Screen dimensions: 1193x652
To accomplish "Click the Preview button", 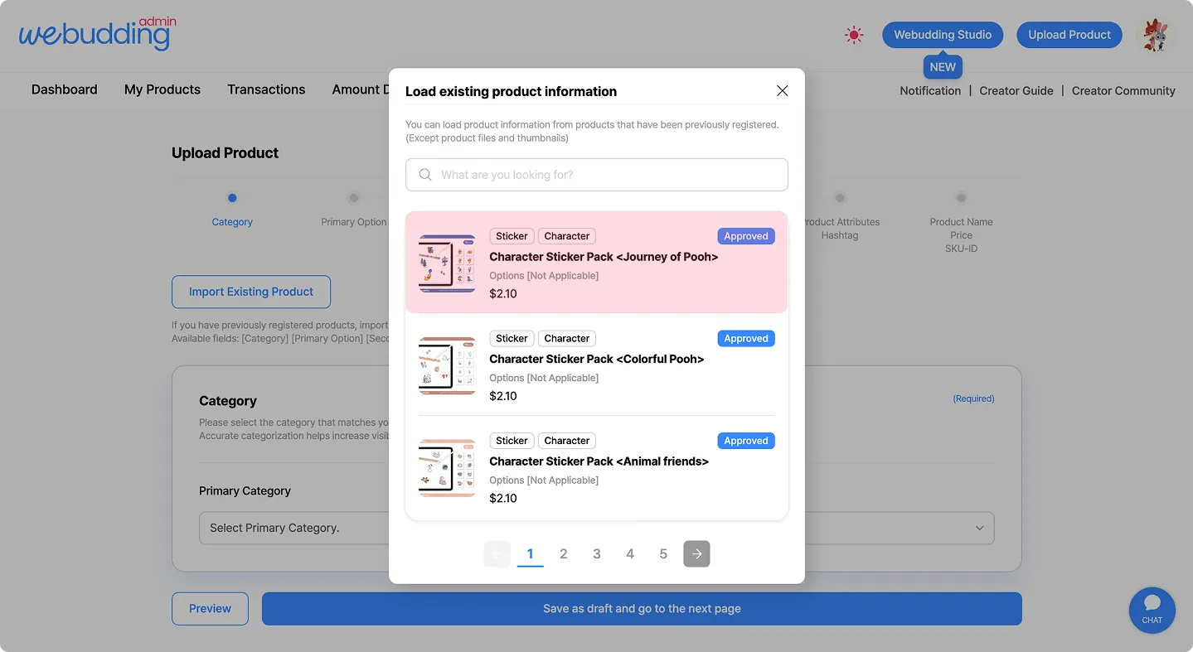I will point(210,609).
